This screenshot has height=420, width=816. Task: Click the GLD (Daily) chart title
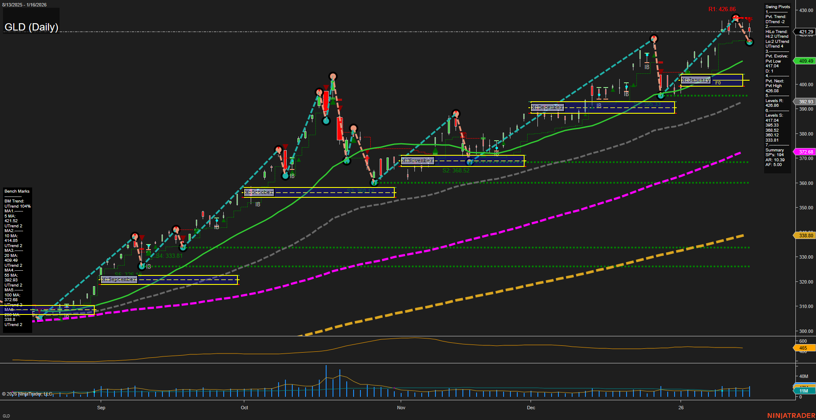[x=31, y=27]
